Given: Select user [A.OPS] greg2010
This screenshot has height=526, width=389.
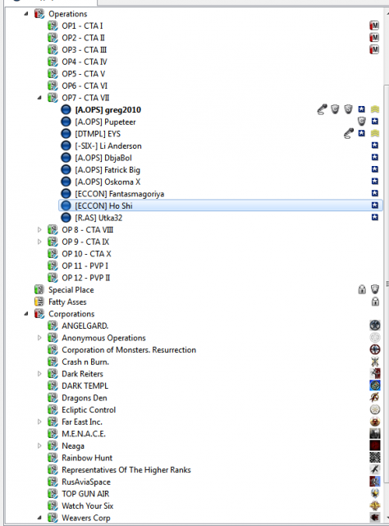Looking at the screenshot, I should click(x=108, y=109).
